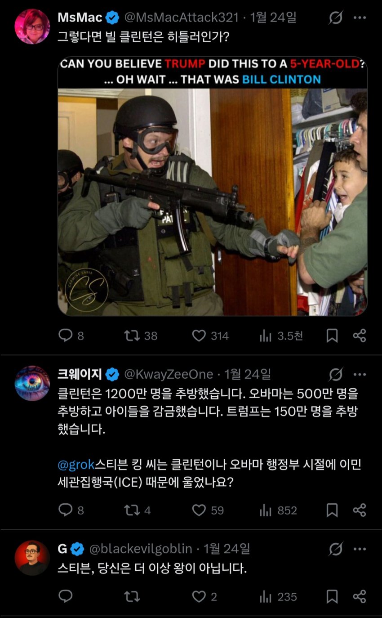Open more options on blackevilgoblin's tweet

pos(360,549)
